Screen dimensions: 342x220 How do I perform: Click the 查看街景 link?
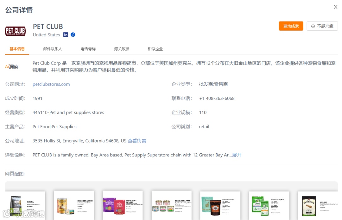(x=137, y=141)
